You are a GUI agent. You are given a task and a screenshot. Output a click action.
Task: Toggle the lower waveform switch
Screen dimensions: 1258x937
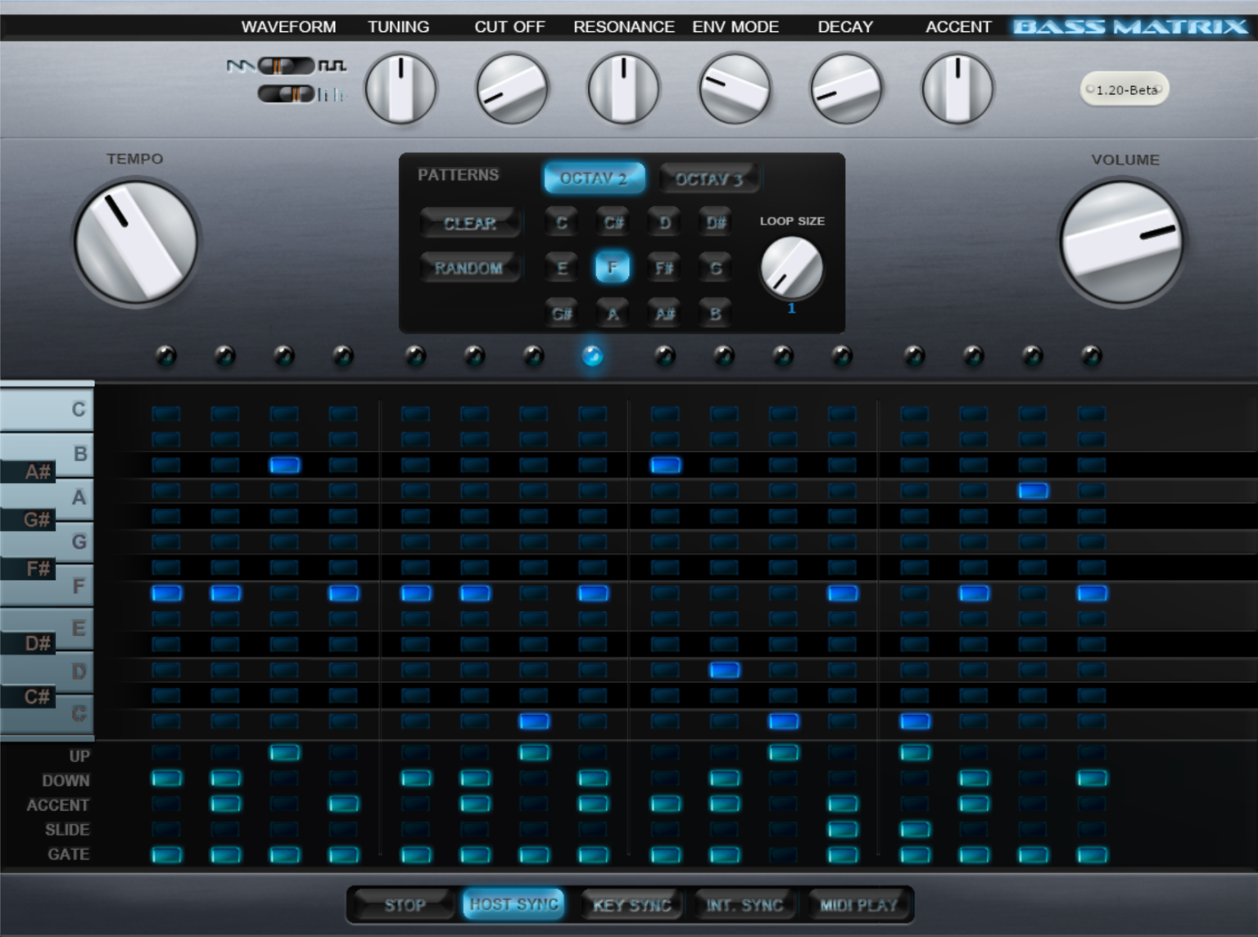(x=286, y=94)
